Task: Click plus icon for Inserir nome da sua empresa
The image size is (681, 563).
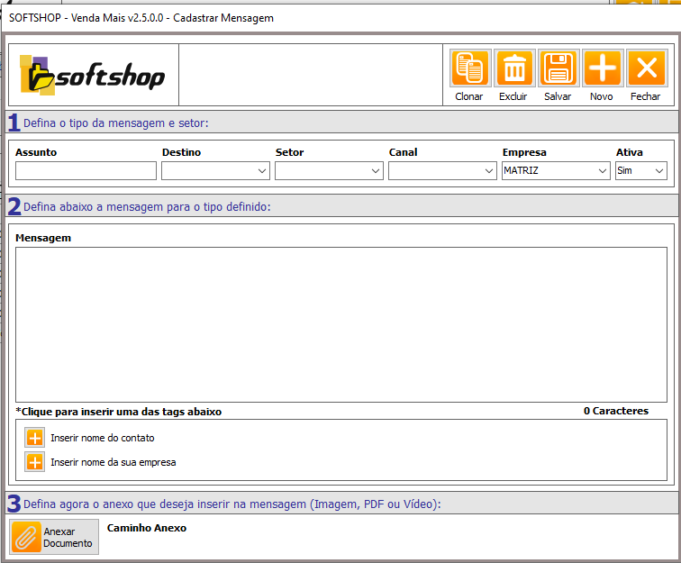Action: [34, 462]
